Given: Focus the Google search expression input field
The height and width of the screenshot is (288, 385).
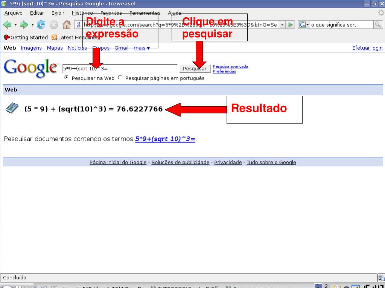Looking at the screenshot, I should (x=120, y=69).
